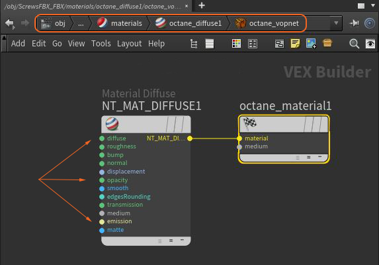
Task: Click the smooth input connector
Action: tap(102, 189)
